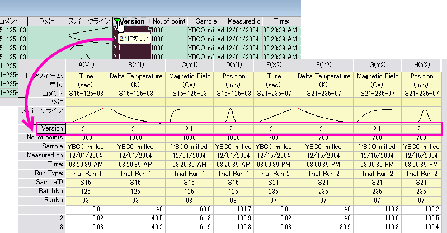The height and width of the screenshot is (233, 447).
Task: Click the 単位 row label
Action: click(42, 85)
